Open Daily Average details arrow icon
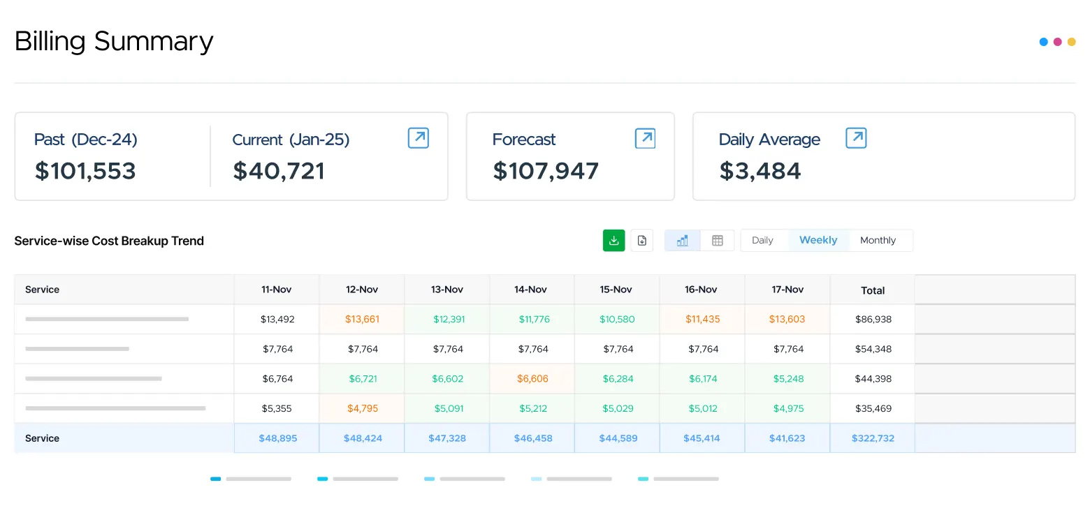 (x=856, y=138)
